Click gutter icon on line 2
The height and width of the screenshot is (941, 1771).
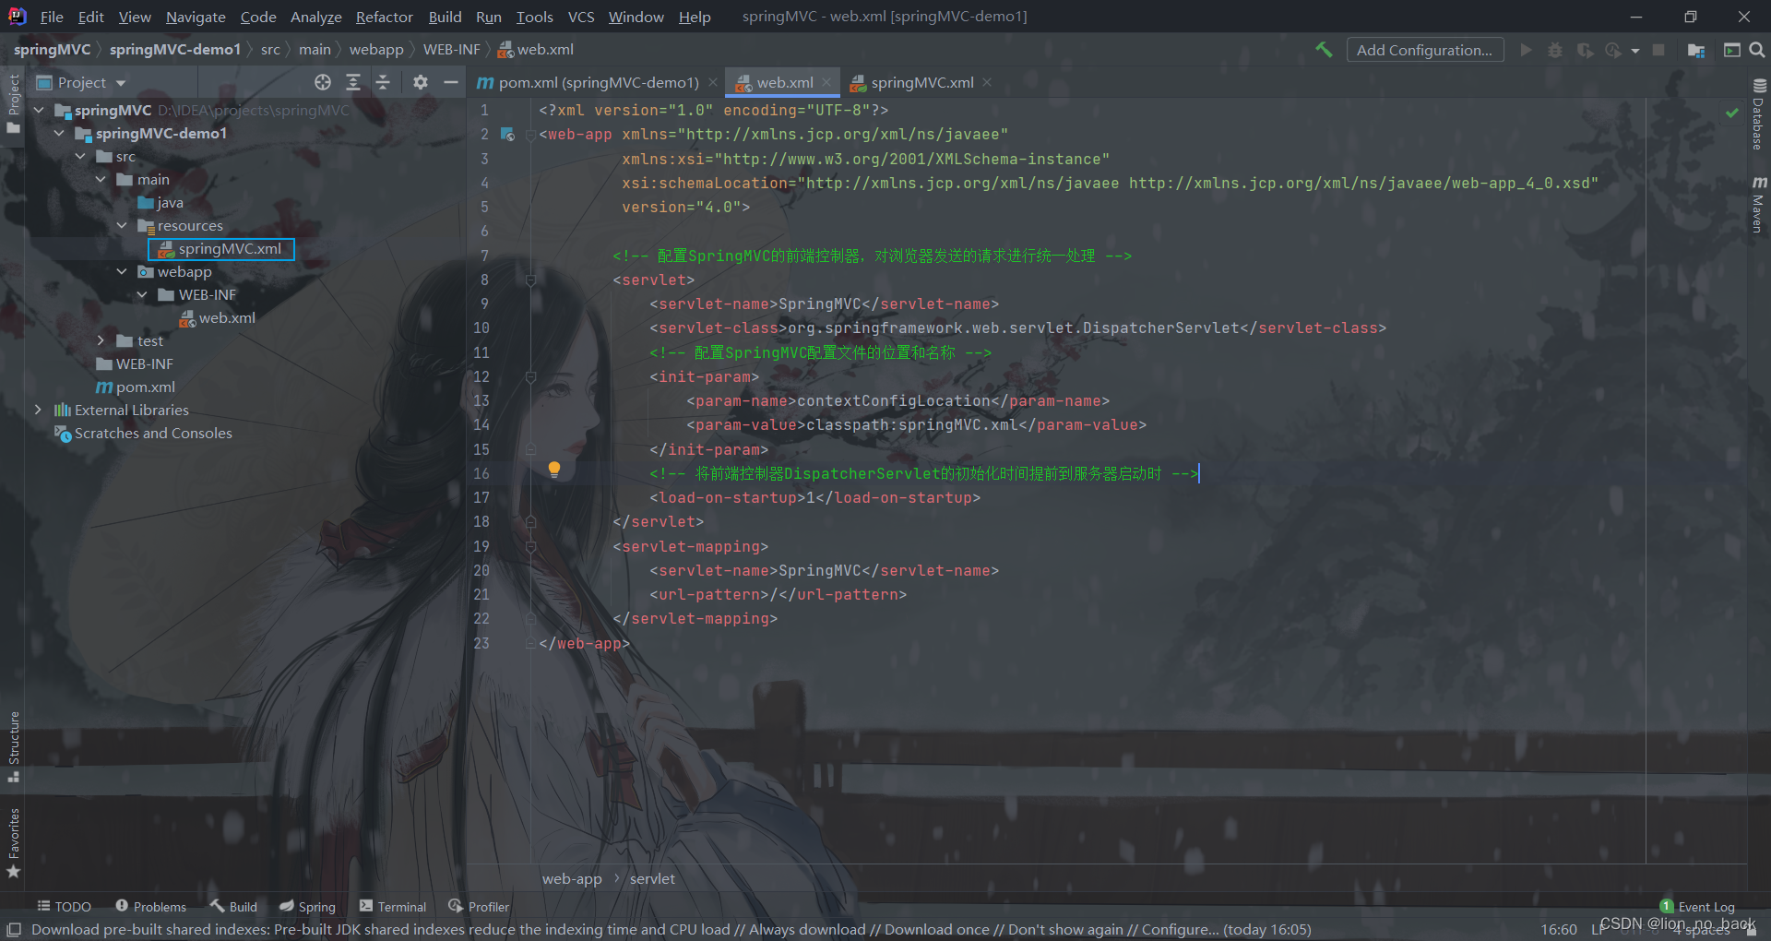click(507, 135)
